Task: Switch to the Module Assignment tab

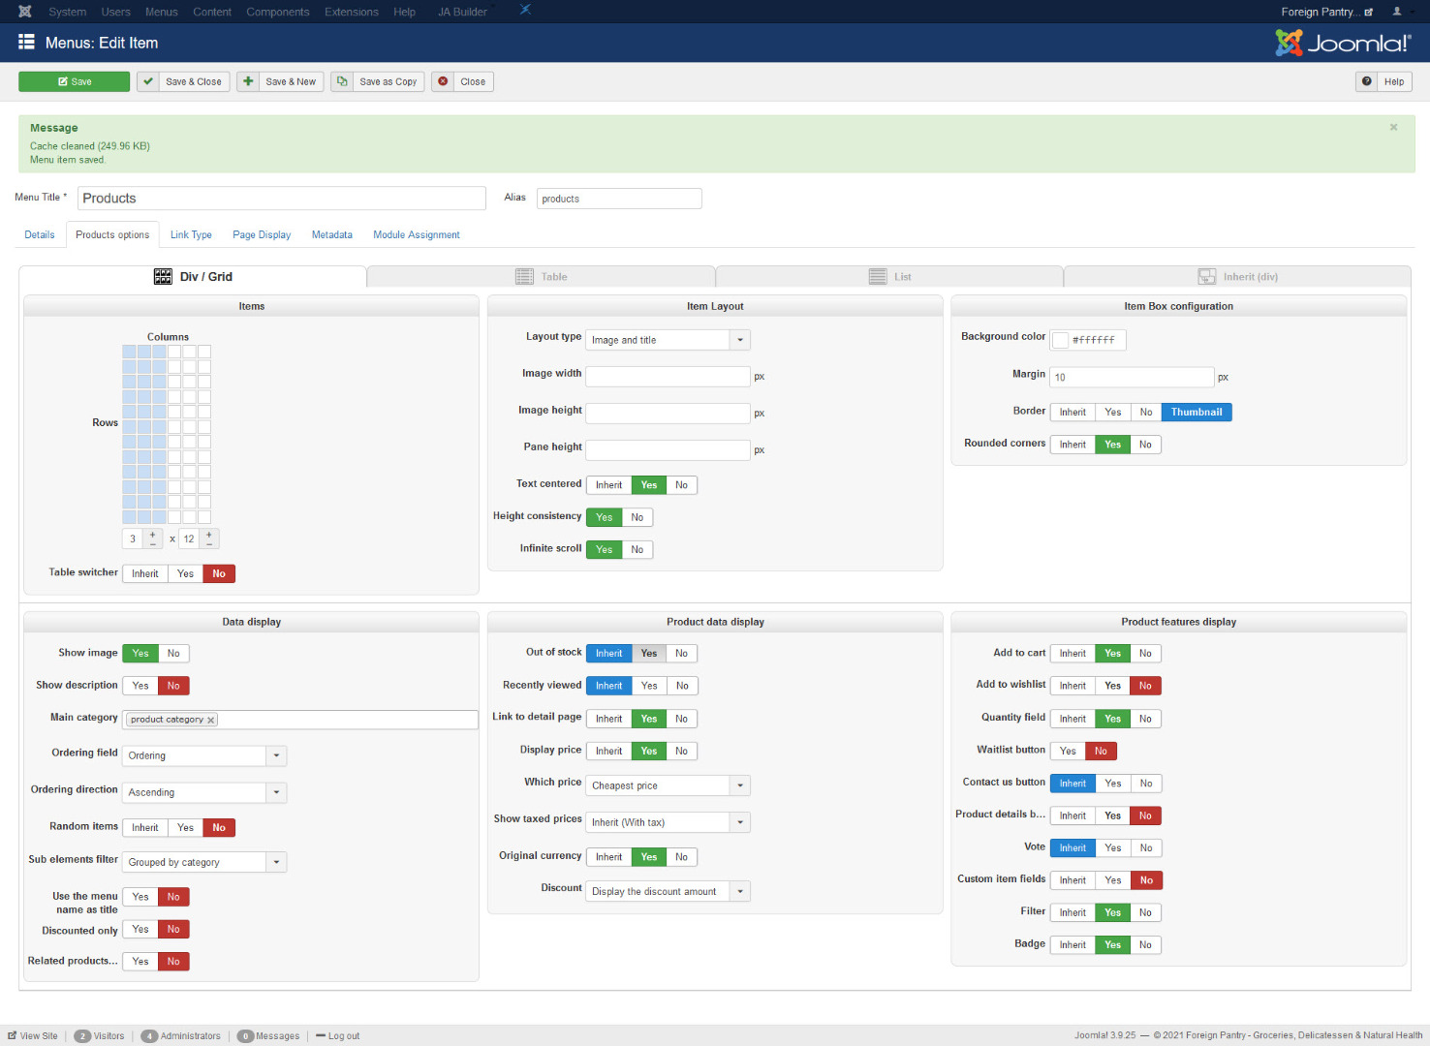Action: tap(416, 235)
